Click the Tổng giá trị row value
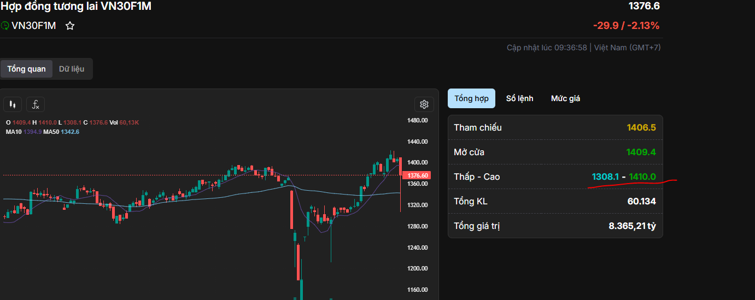Viewport: 755px width, 300px height. (632, 226)
